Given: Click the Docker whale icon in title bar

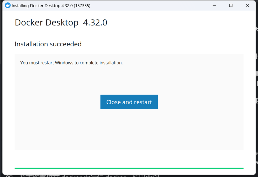Looking at the screenshot, I should coord(8,5).
